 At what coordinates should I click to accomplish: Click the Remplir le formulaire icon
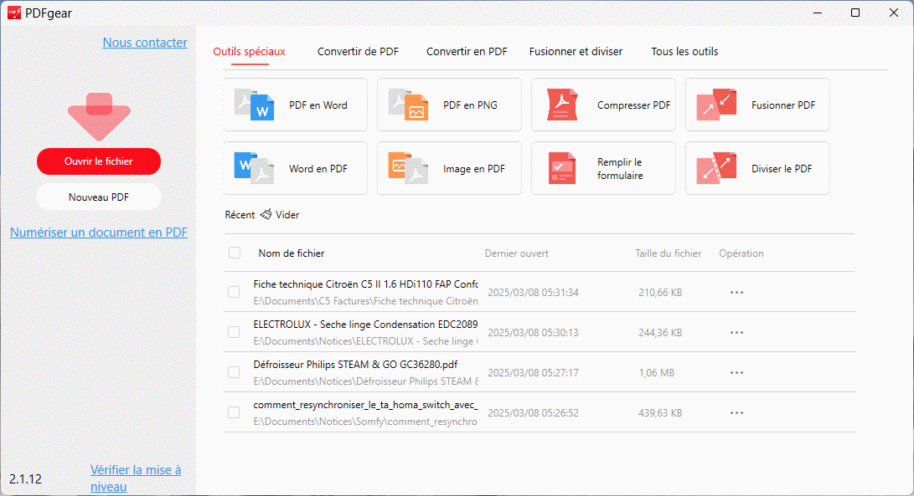[x=562, y=168]
